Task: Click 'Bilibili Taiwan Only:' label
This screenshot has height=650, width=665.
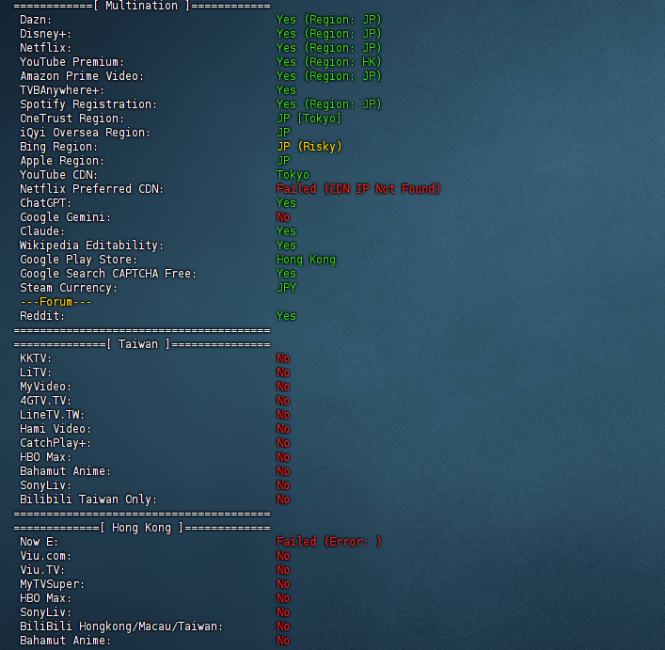Action: 88,499
